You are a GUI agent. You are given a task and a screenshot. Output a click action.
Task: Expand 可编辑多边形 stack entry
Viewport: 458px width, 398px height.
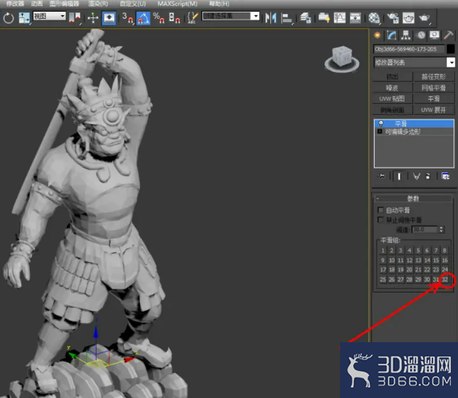tap(379, 131)
